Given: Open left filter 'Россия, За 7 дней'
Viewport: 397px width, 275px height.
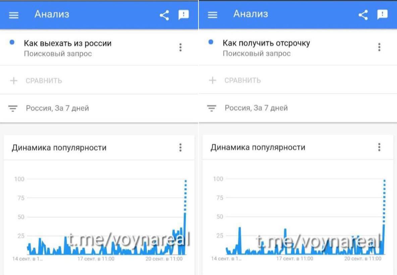Looking at the screenshot, I should pos(57,108).
